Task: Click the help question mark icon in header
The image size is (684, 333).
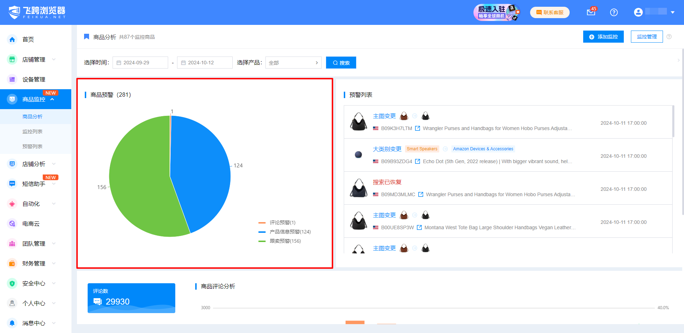Action: 613,12
